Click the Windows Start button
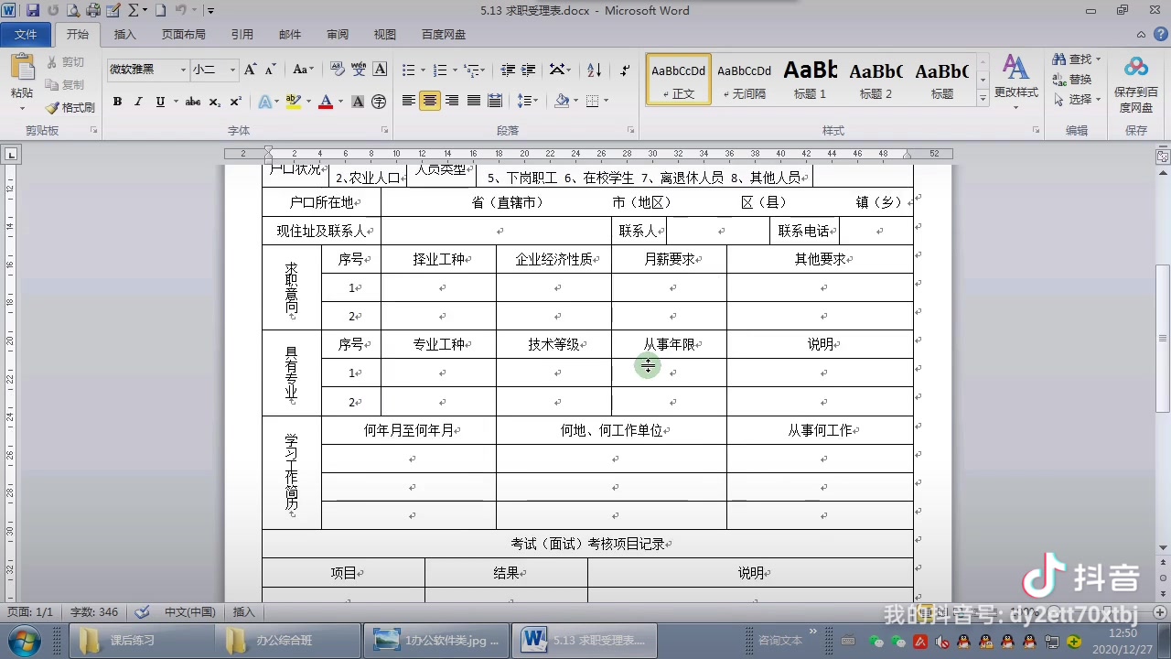This screenshot has width=1171, height=659. click(25, 640)
